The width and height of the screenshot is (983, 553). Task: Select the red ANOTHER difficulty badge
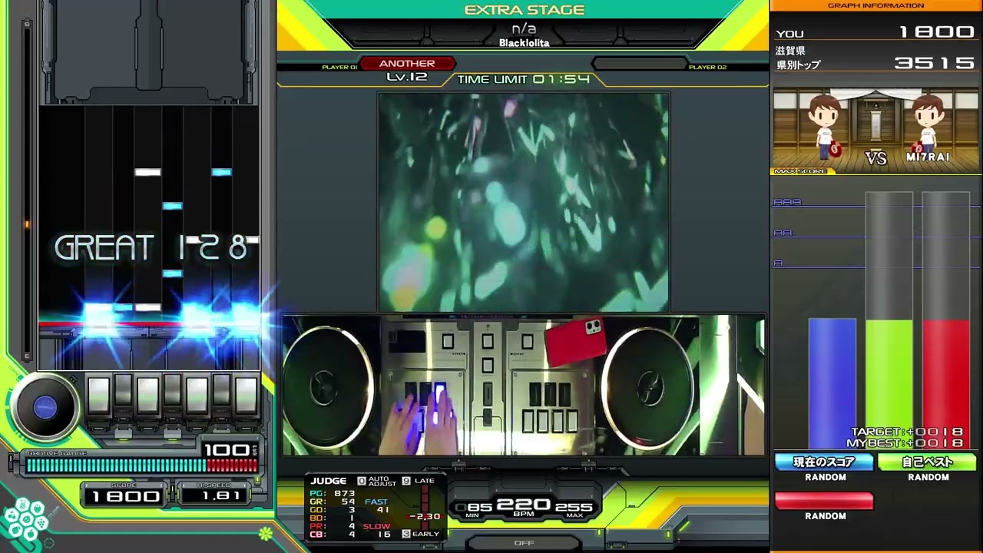pos(407,64)
